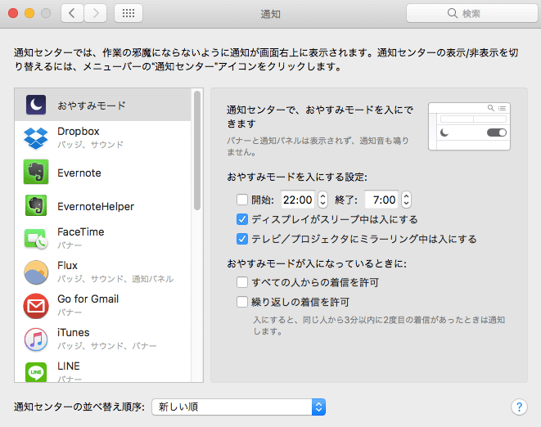Click the FaceTime camera icon
This screenshot has height=427, width=541.
coord(36,239)
